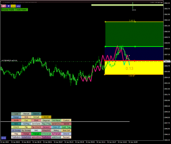
Task: Select the Best Sell pattern
Action: point(66,131)
